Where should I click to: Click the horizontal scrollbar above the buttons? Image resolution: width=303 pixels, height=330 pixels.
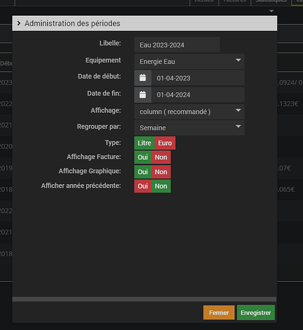tap(144, 299)
